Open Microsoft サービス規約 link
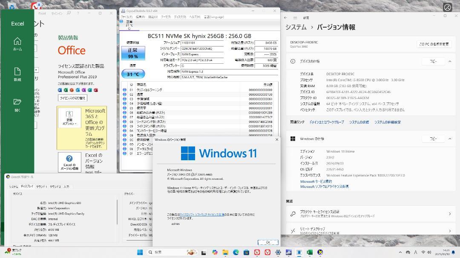460x258 pixels. (x=316, y=181)
